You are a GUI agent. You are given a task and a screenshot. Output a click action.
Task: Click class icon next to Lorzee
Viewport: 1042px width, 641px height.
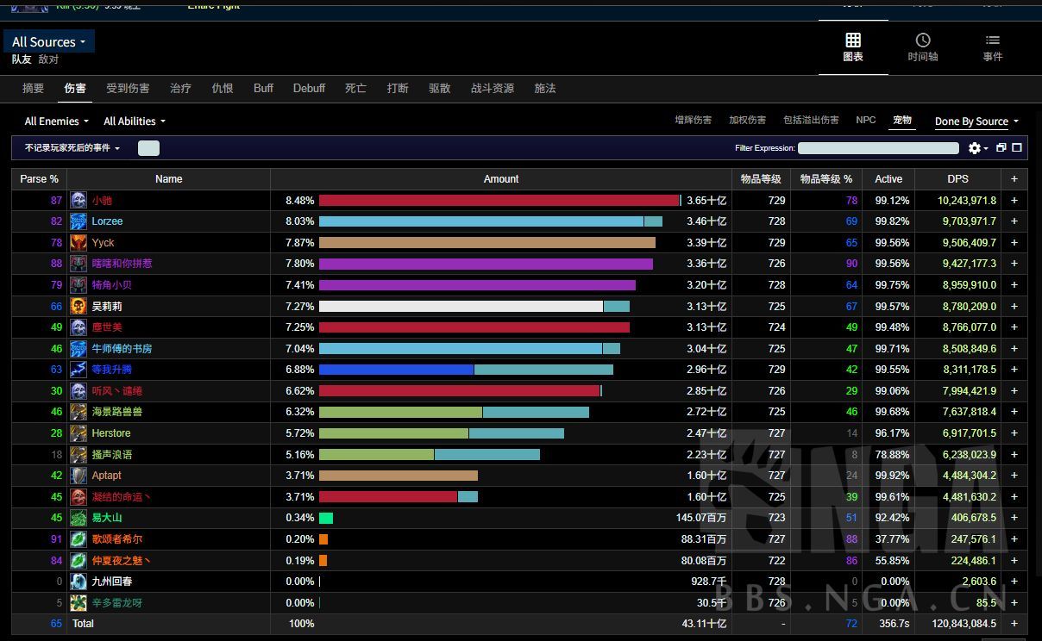click(x=78, y=221)
